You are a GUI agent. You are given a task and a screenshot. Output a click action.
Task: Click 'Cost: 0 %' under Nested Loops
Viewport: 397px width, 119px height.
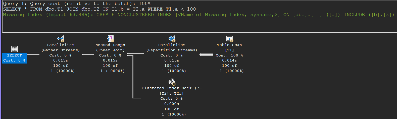[x=110, y=55]
